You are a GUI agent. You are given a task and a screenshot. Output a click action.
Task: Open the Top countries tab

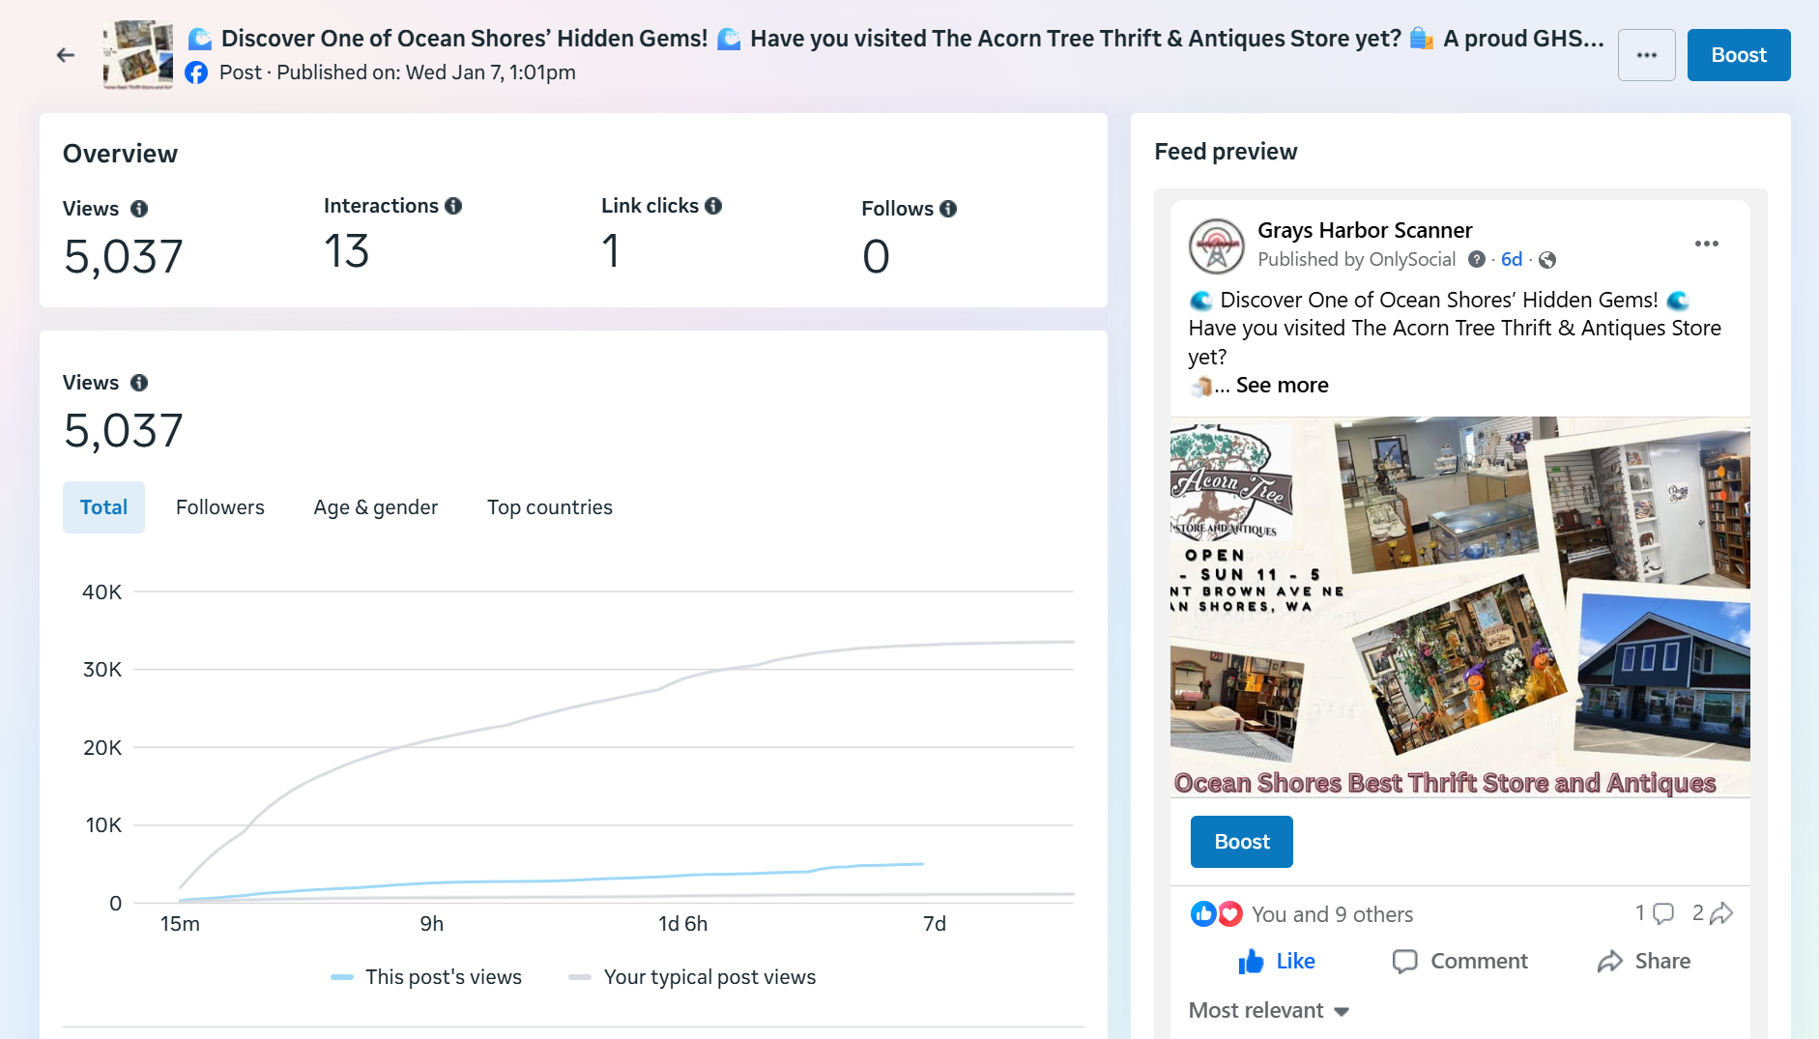point(549,507)
